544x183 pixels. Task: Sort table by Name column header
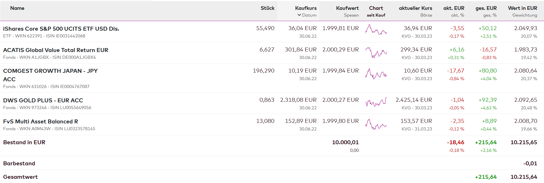[17, 8]
